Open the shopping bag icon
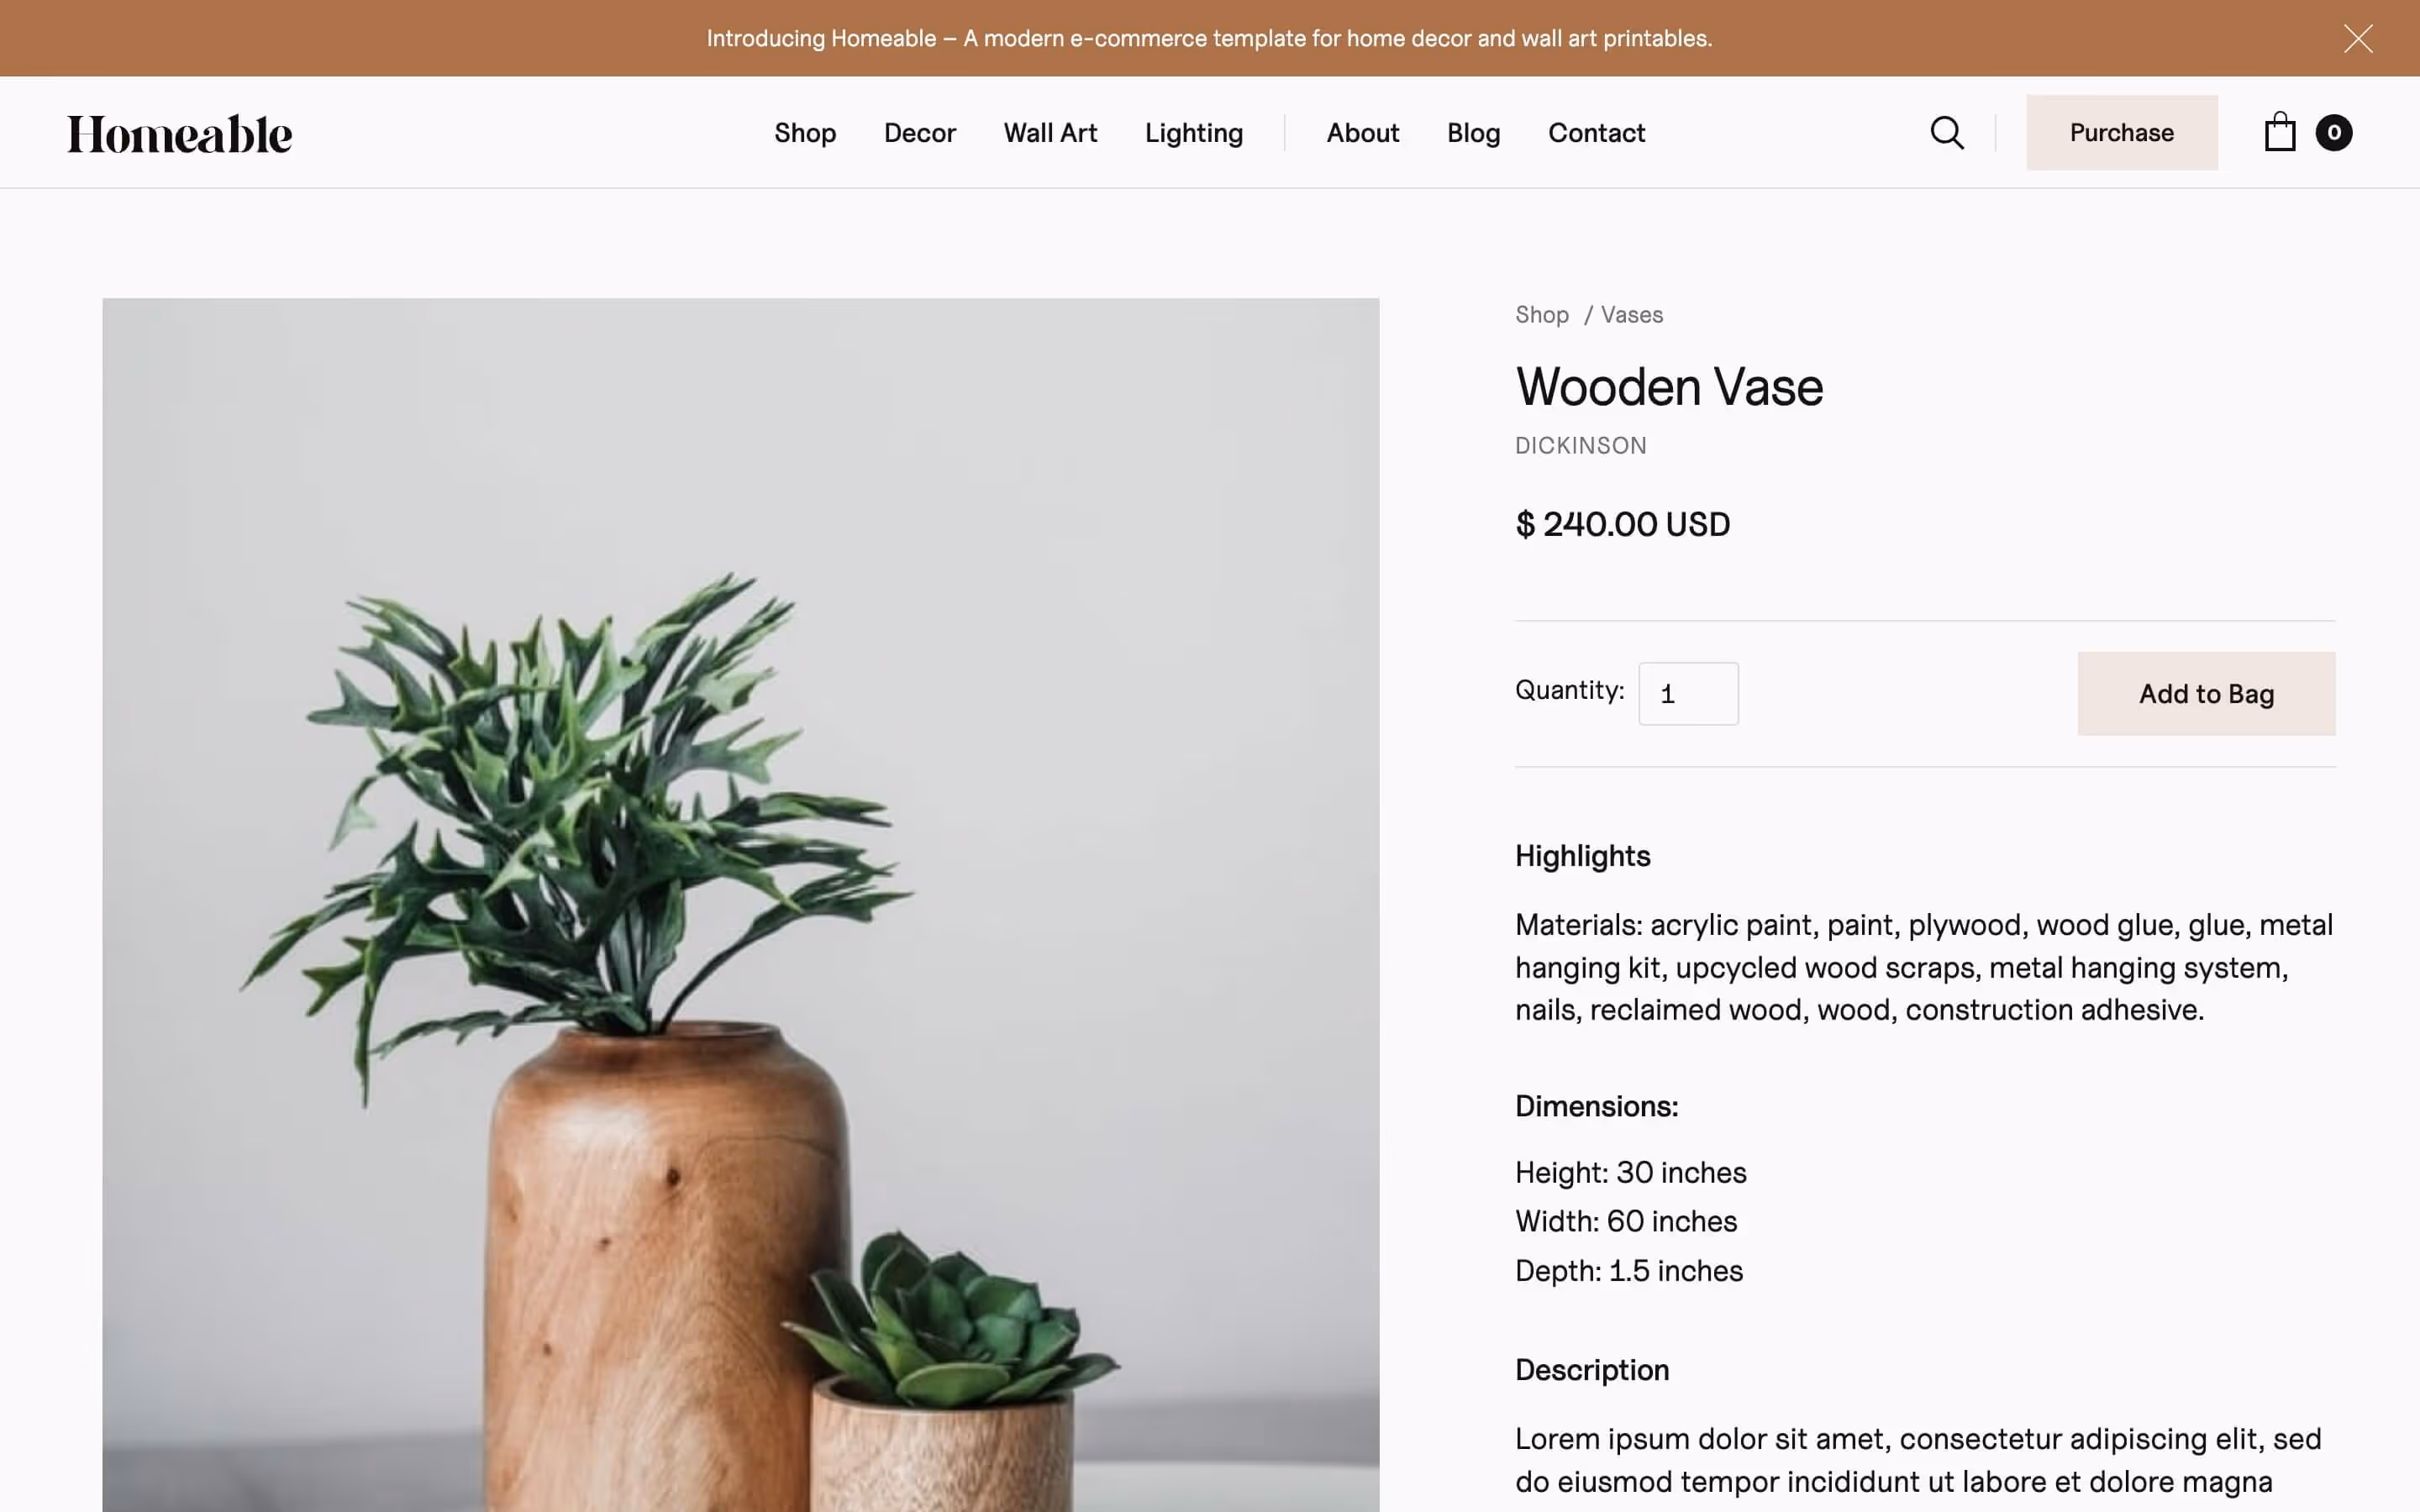The width and height of the screenshot is (2420, 1512). point(2279,132)
